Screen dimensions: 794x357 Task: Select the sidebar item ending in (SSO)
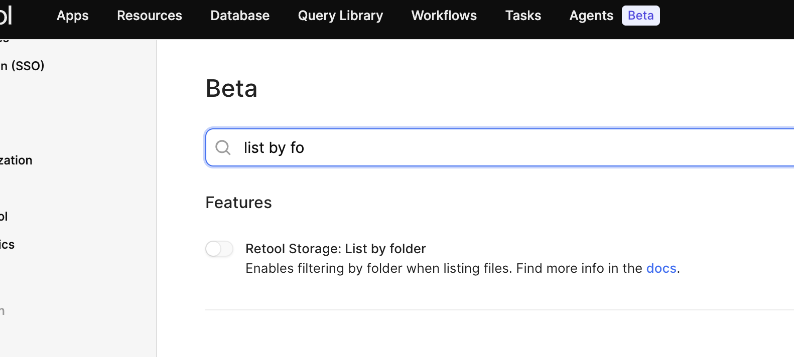(23, 66)
